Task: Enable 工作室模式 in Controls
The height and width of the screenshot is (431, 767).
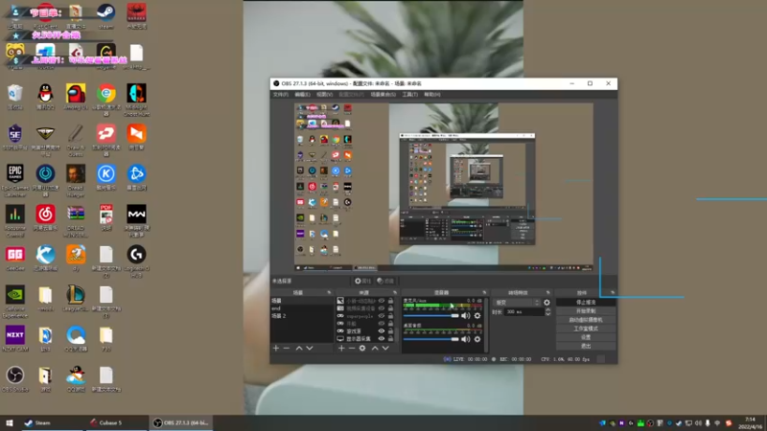Action: 586,329
